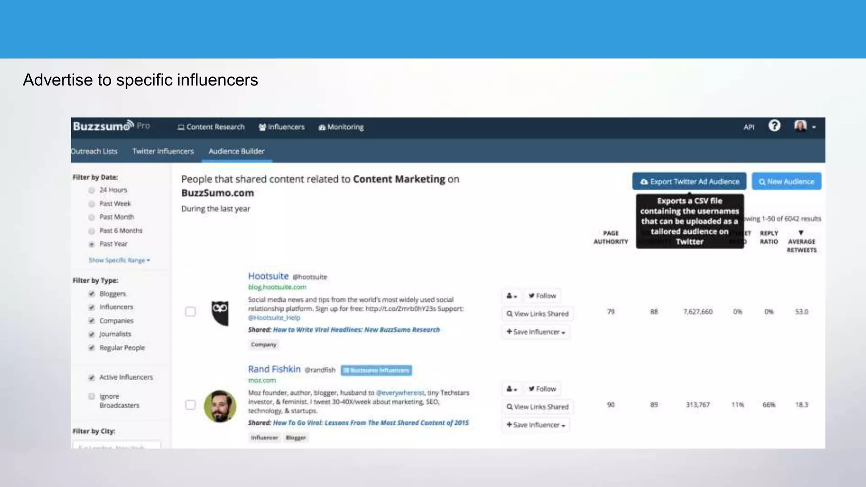Click @Hootsuite_Help mention link
This screenshot has height=487, width=866.
pos(274,317)
